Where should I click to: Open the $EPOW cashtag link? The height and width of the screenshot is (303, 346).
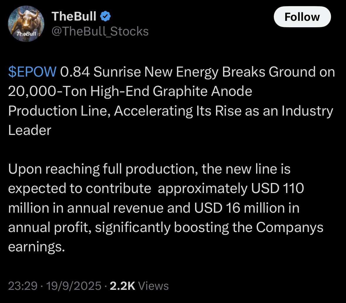pyautogui.click(x=32, y=72)
